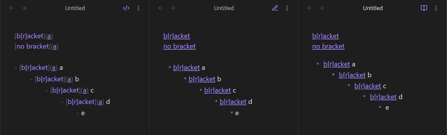Click back arrow in left pane header
This screenshot has width=447, height=135.
(x=12, y=8)
